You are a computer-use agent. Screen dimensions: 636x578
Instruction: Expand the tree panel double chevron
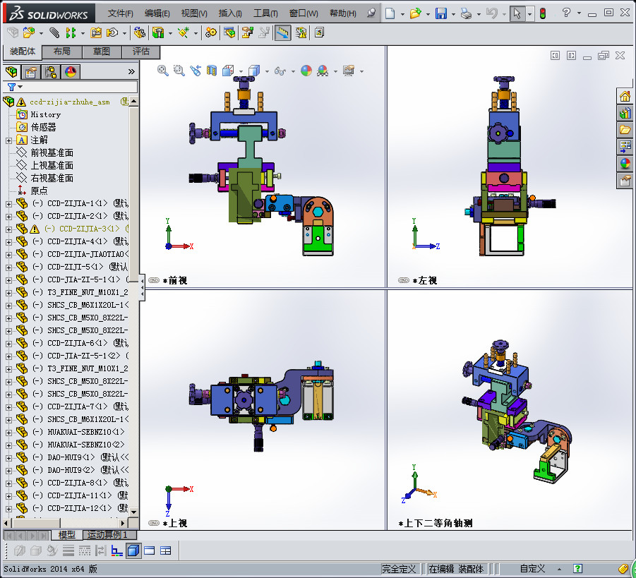(x=131, y=72)
